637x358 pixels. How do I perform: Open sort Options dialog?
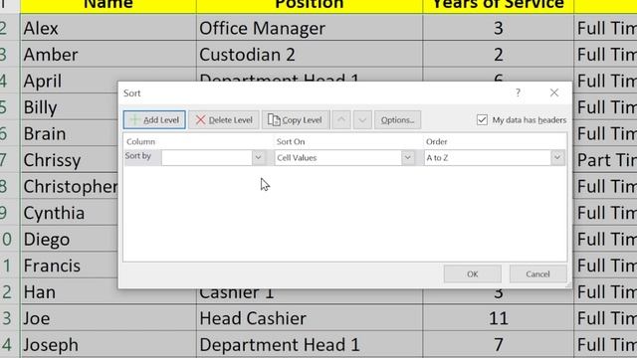397,119
